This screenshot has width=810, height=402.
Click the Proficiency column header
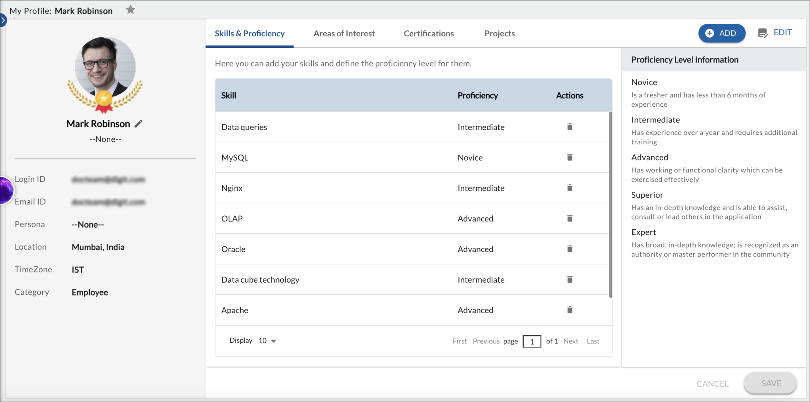478,95
